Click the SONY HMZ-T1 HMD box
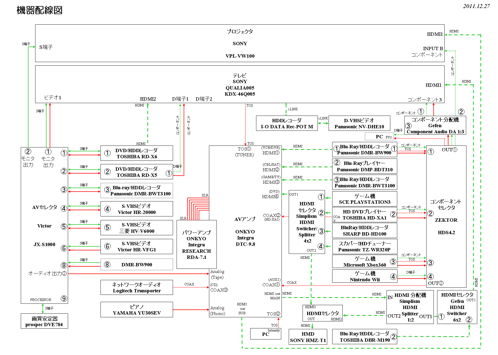This screenshot has height=355, width=498. (x=308, y=337)
